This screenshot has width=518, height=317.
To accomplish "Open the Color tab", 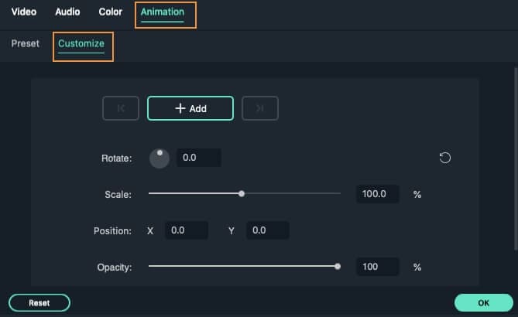I will [x=111, y=12].
